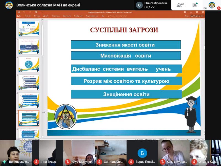The height and width of the screenshot is (166, 221).
Task: Click muted microphone icon on Інна Вихор tile
Action: tap(36, 162)
